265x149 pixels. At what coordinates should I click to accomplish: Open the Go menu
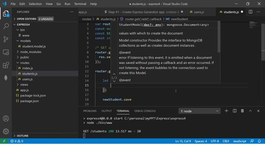click(x=58, y=4)
